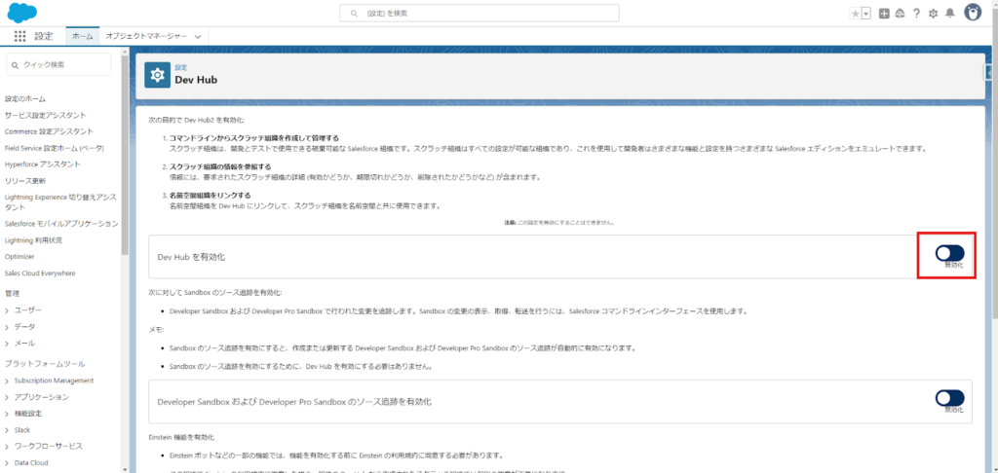Click the 設定 app name label
The image size is (998, 473).
pos(44,36)
